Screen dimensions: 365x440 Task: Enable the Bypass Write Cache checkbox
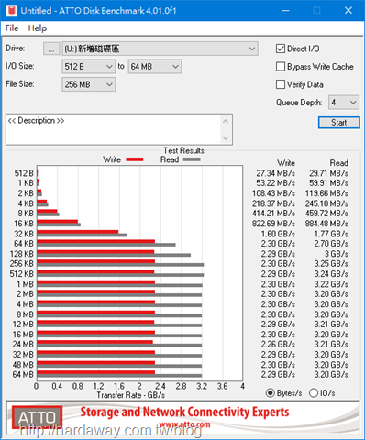[x=281, y=67]
